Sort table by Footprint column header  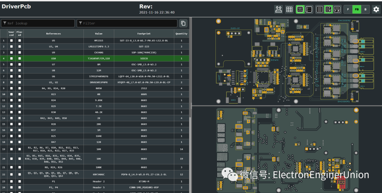coord(144,34)
